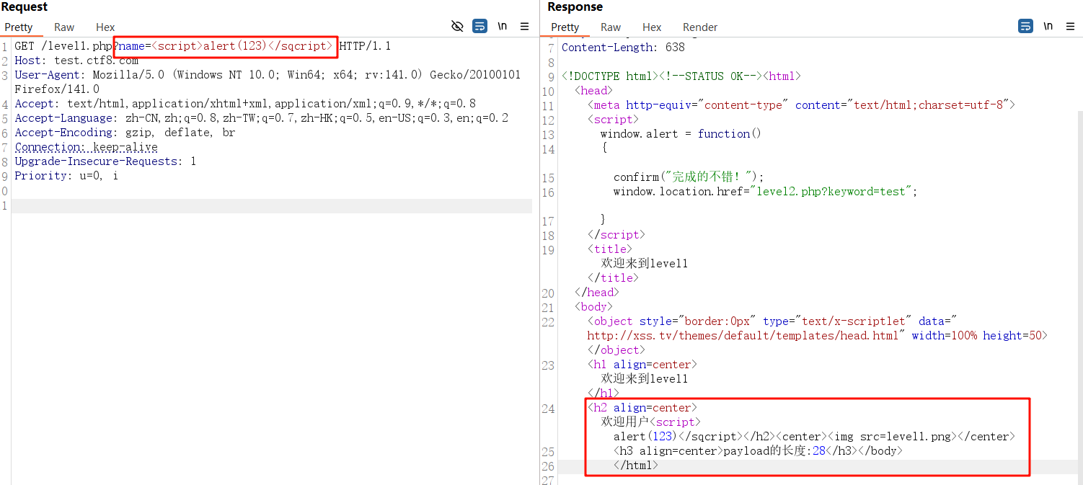Open the Response panel hamburger menu
The image size is (1083, 485).
click(1071, 27)
